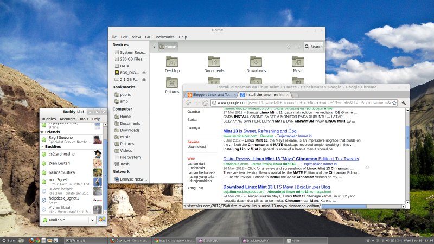Screen dimensions: 434x244
Task: Click 'Ubah lokasi' in Google sidebar
Action: tap(196, 147)
